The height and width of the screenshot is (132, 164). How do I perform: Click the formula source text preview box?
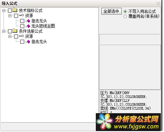tap(130, 102)
